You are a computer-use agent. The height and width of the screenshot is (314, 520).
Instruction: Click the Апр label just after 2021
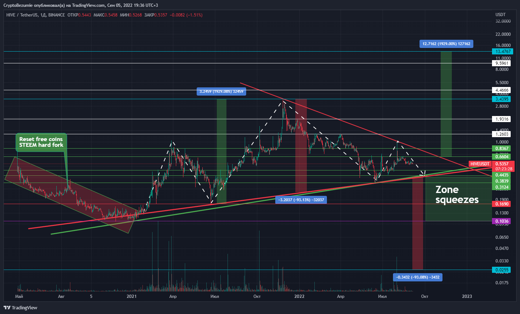[x=173, y=296]
